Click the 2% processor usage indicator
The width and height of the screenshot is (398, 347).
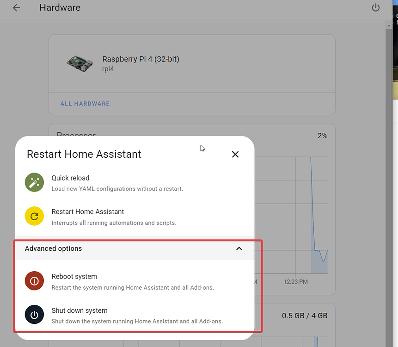tap(322, 135)
